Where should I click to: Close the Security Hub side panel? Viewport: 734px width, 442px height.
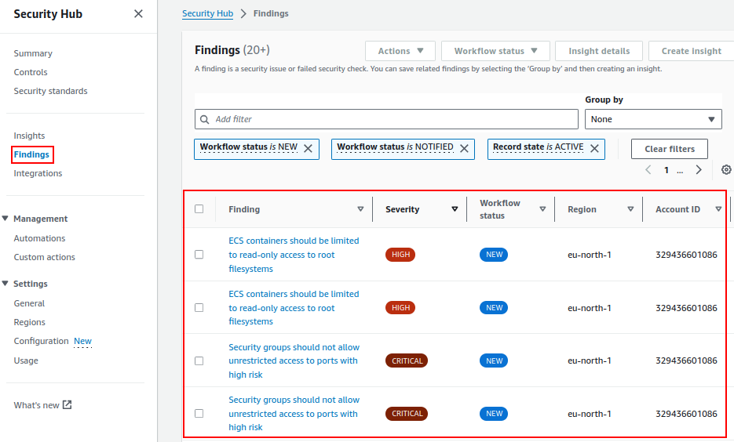138,14
